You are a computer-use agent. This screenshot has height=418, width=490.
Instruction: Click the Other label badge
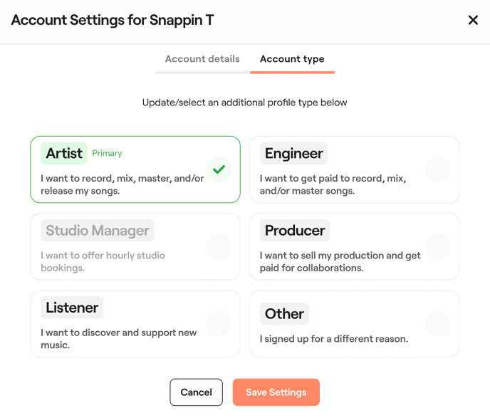tap(284, 314)
